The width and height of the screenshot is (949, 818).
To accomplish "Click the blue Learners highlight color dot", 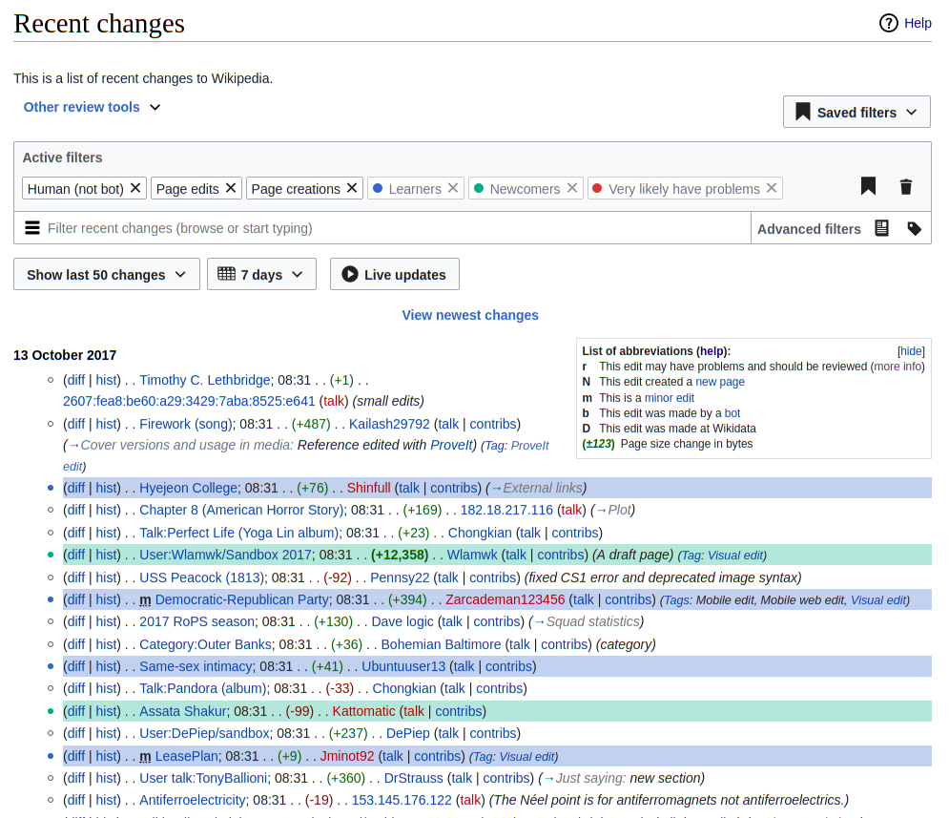I will pyautogui.click(x=378, y=188).
